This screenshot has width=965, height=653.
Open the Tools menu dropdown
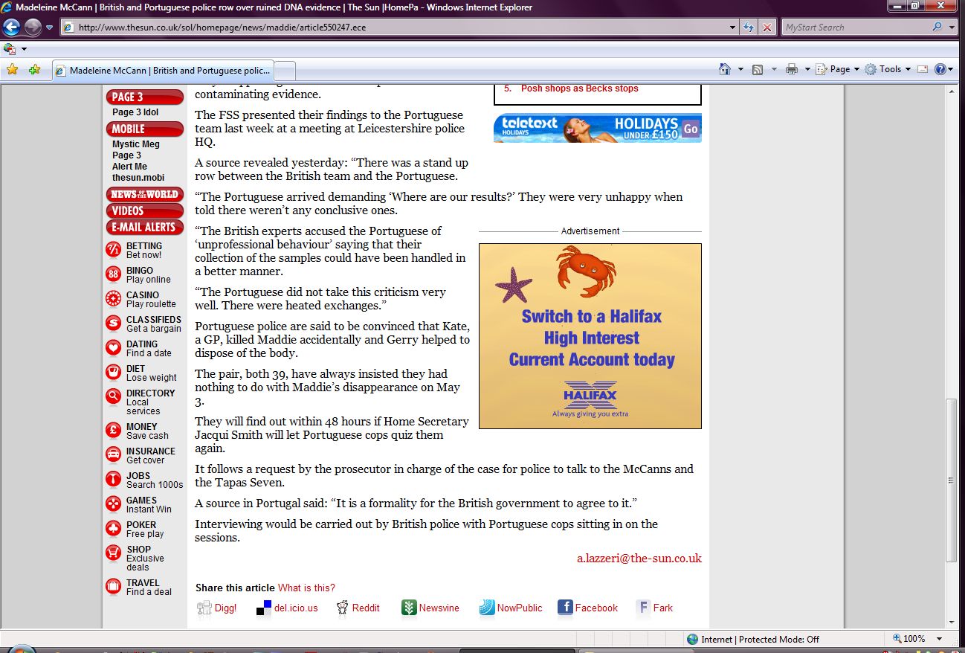click(x=888, y=69)
